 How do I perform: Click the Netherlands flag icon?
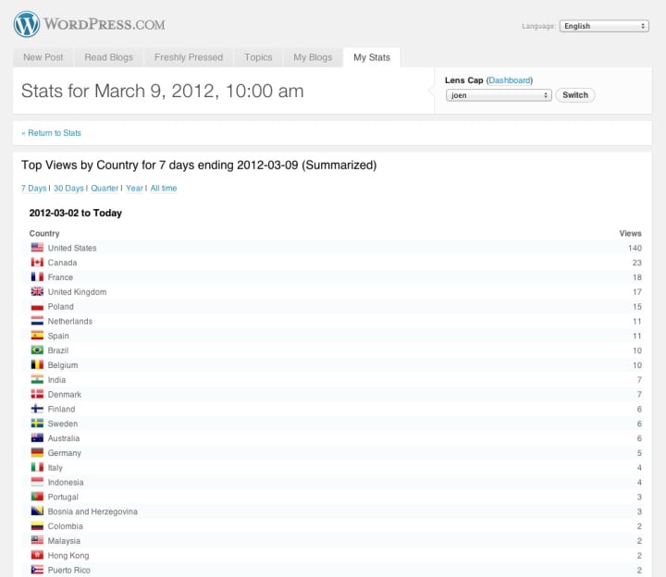pos(37,321)
